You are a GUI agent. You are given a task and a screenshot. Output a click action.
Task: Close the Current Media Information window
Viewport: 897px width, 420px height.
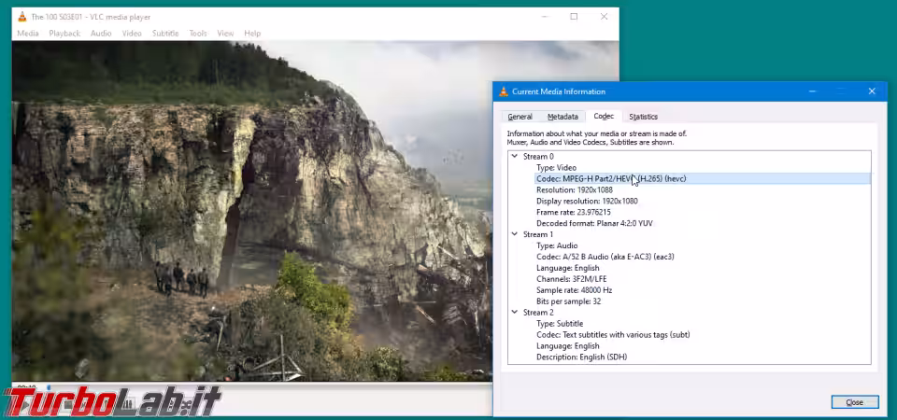coord(872,91)
